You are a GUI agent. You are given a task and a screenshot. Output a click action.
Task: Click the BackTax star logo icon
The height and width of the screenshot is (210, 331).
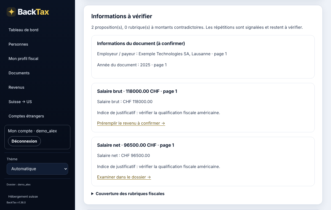tap(11, 12)
